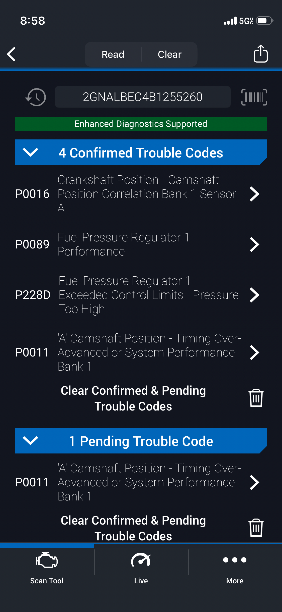
Task: Open VIN history clock icon
Action: (x=36, y=97)
